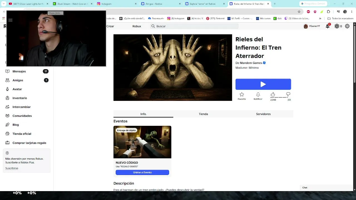Focus the Buscar search field
The image size is (356, 200).
pyautogui.click(x=194, y=26)
